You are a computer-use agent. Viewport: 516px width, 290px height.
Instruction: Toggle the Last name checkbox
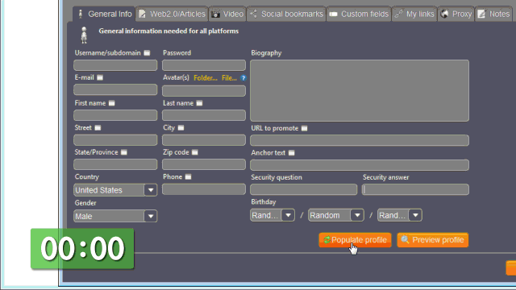(x=199, y=103)
